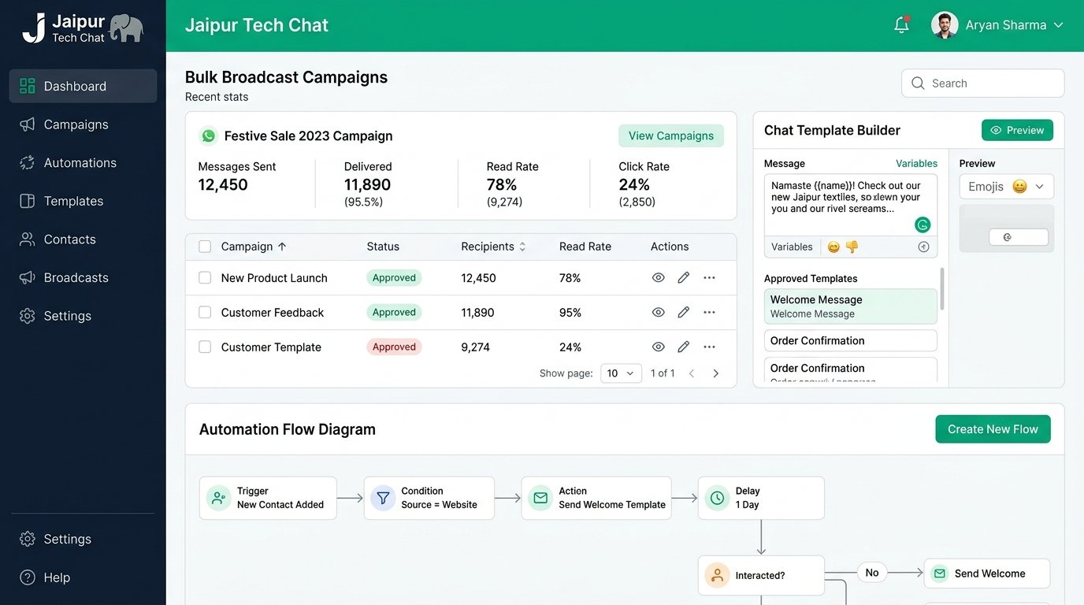Click into the Message text area
The width and height of the screenshot is (1084, 605).
[851, 205]
